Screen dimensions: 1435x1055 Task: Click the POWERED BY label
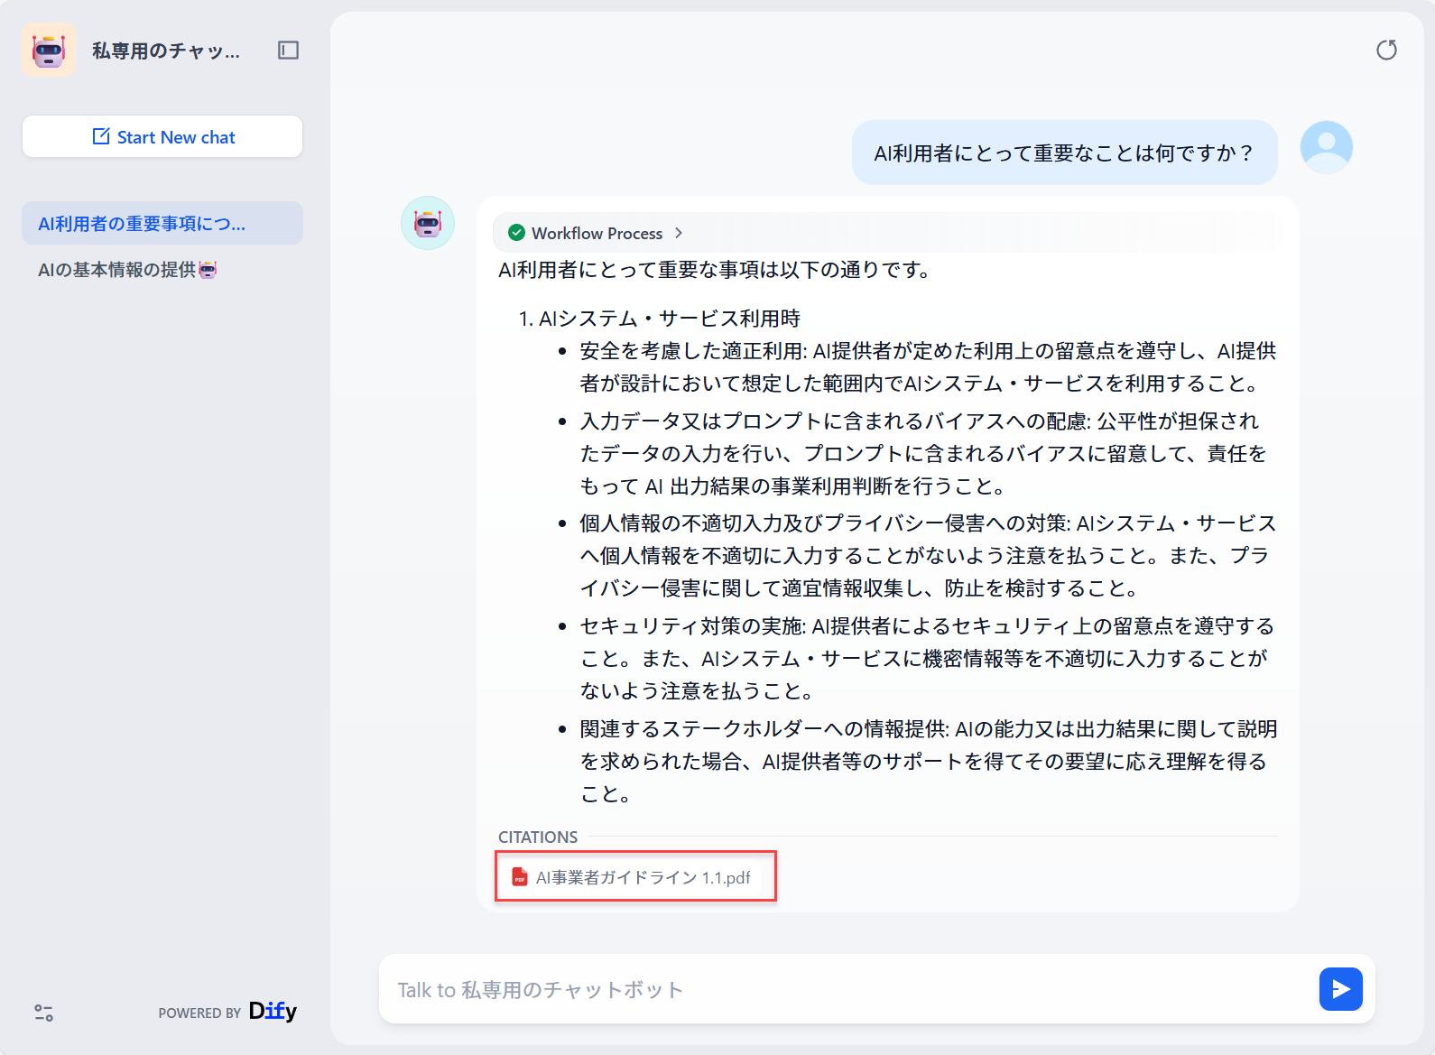pyautogui.click(x=199, y=1013)
